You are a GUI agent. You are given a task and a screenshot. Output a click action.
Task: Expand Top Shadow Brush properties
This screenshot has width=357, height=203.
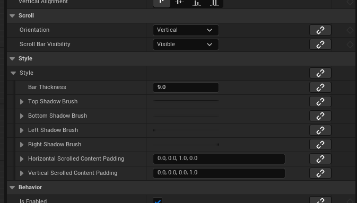(22, 102)
